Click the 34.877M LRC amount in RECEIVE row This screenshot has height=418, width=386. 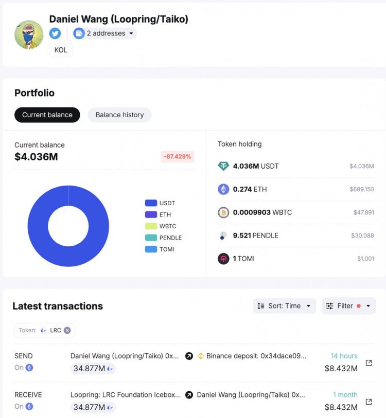pos(93,407)
